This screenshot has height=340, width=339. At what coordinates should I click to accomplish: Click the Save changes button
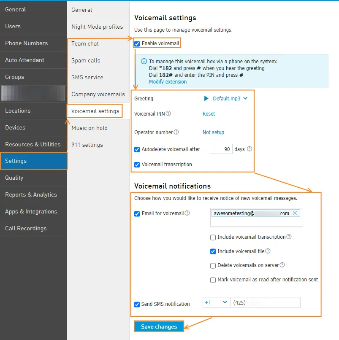(x=159, y=327)
